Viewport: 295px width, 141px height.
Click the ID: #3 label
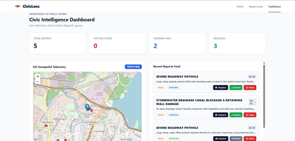(252, 128)
